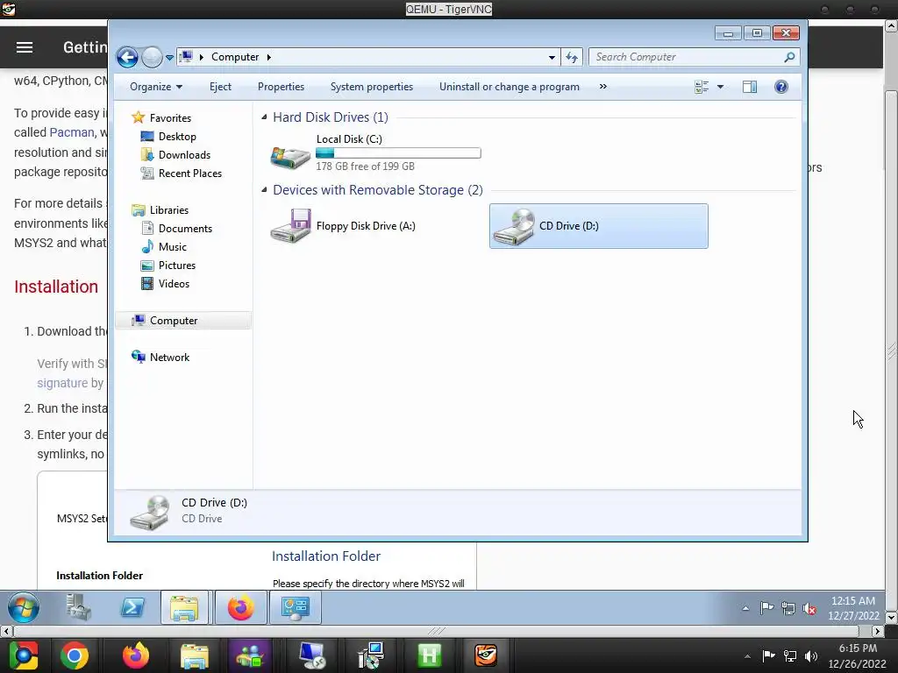Screen dimensions: 898x673
Task: Open the Organize menu
Action: click(x=156, y=87)
